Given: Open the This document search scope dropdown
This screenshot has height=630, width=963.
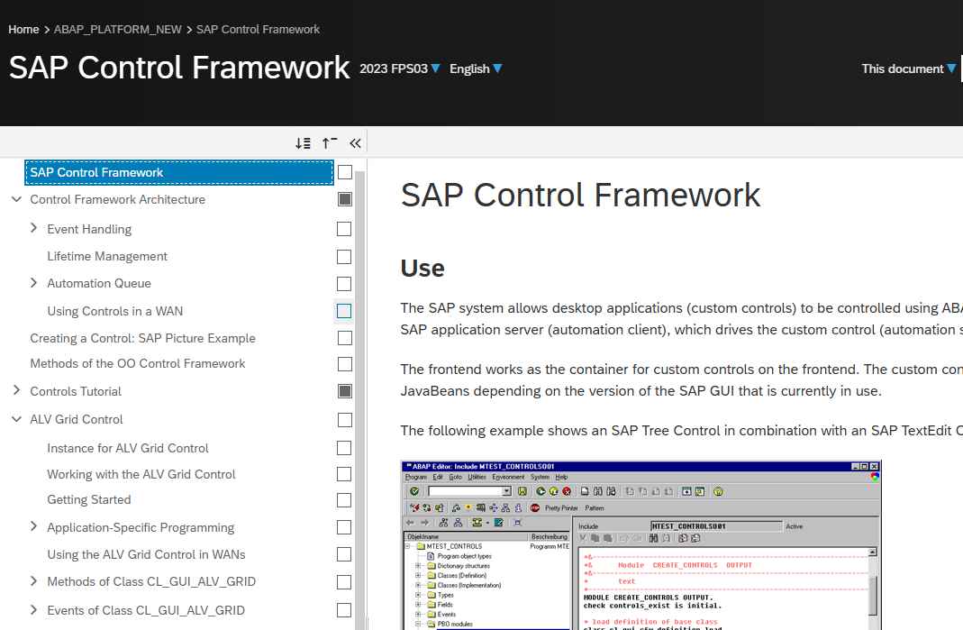Looking at the screenshot, I should tap(908, 68).
